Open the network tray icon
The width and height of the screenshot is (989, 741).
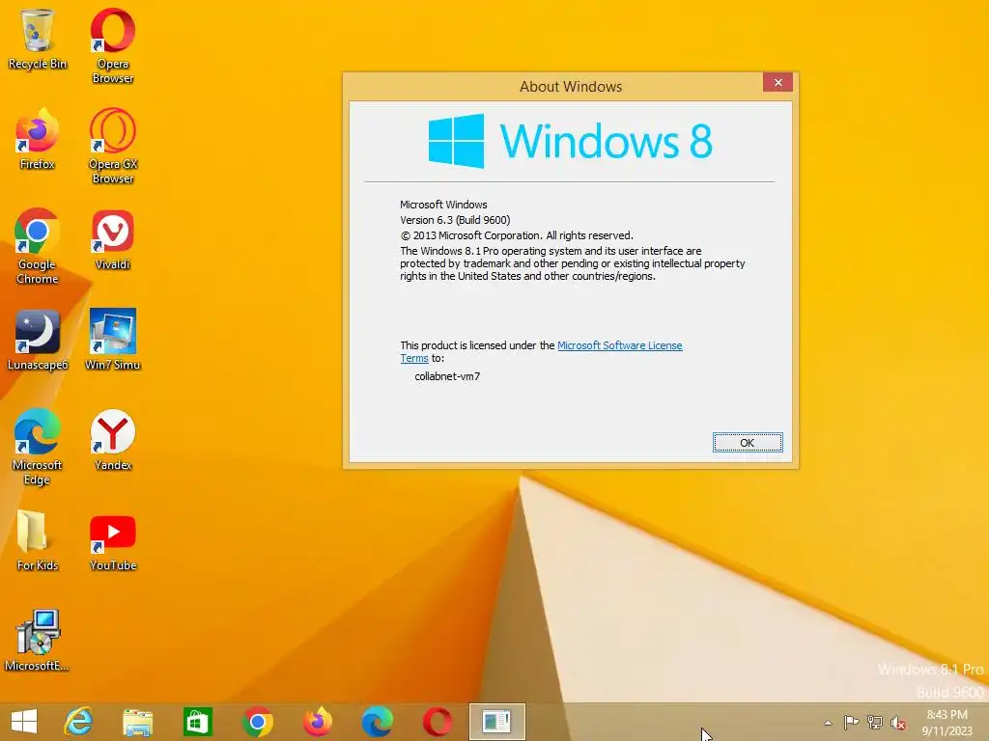[x=875, y=722]
